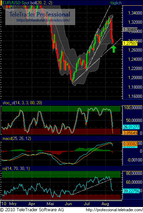Click the orange 3,85649 stochastic value
Image resolution: width=143 pixels, height=213 pixels.
tap(130, 133)
